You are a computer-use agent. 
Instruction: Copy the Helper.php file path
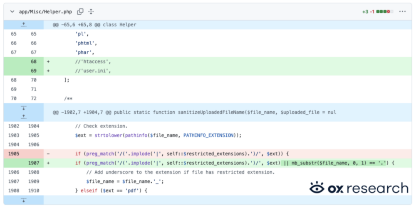click(80, 12)
